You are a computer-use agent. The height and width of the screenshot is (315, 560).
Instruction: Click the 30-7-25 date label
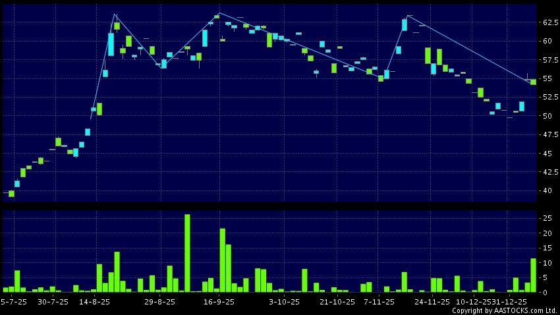pyautogui.click(x=53, y=302)
